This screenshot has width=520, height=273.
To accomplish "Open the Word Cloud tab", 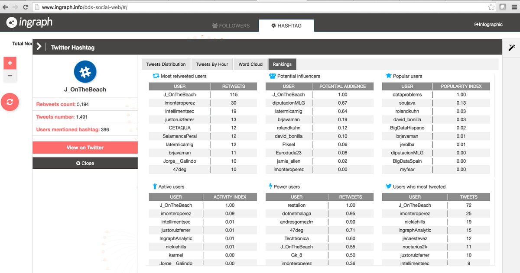I will [250, 64].
